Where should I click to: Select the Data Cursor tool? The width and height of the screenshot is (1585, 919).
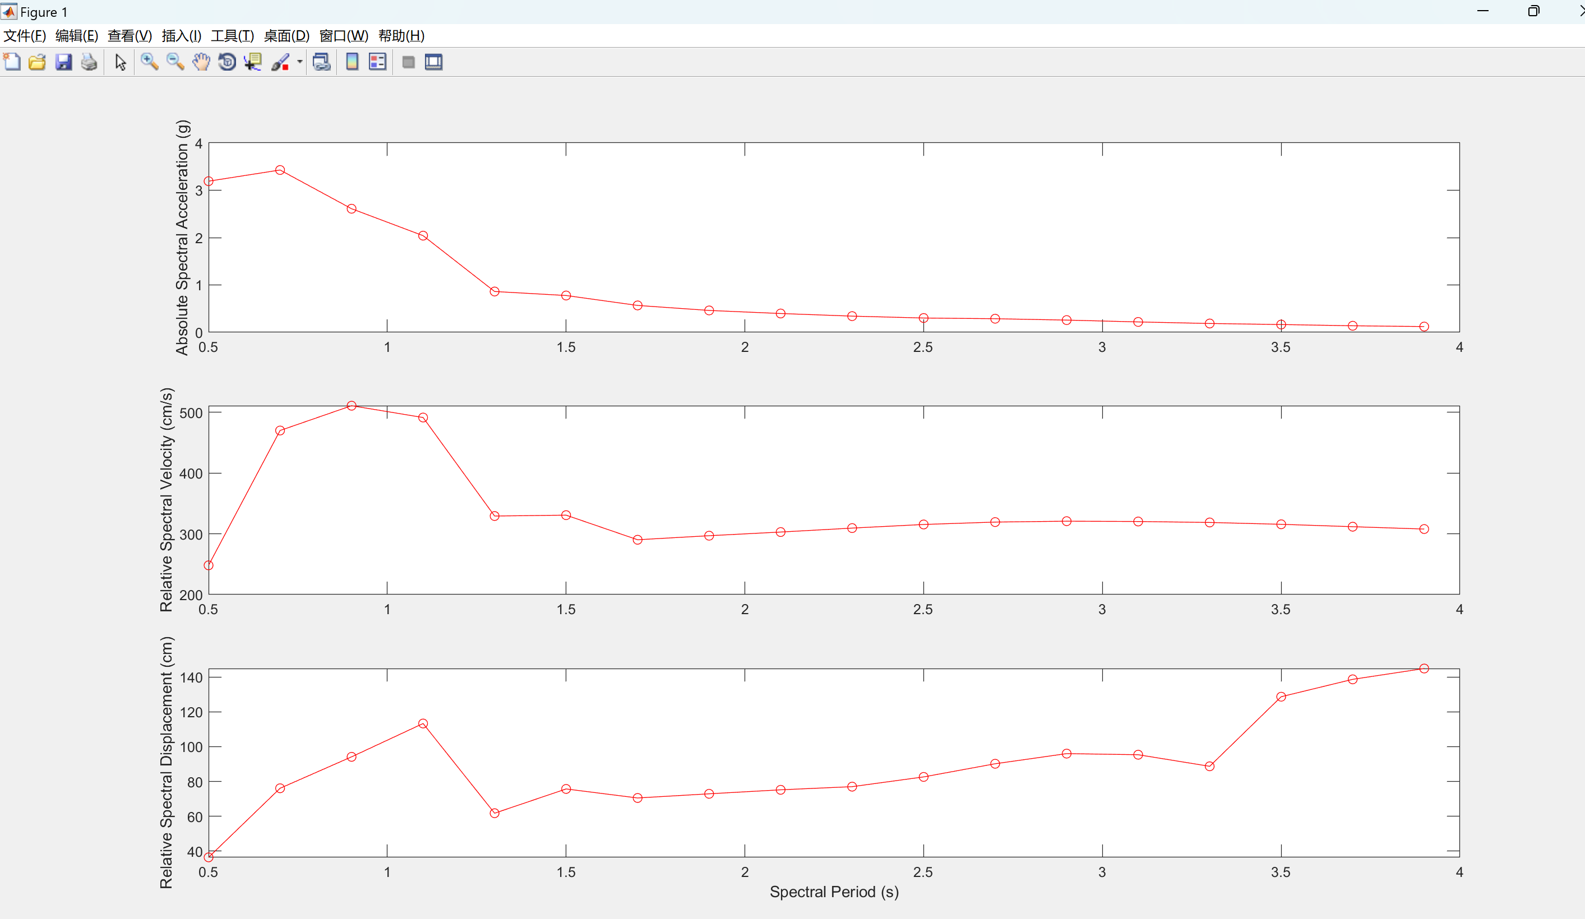tap(253, 62)
